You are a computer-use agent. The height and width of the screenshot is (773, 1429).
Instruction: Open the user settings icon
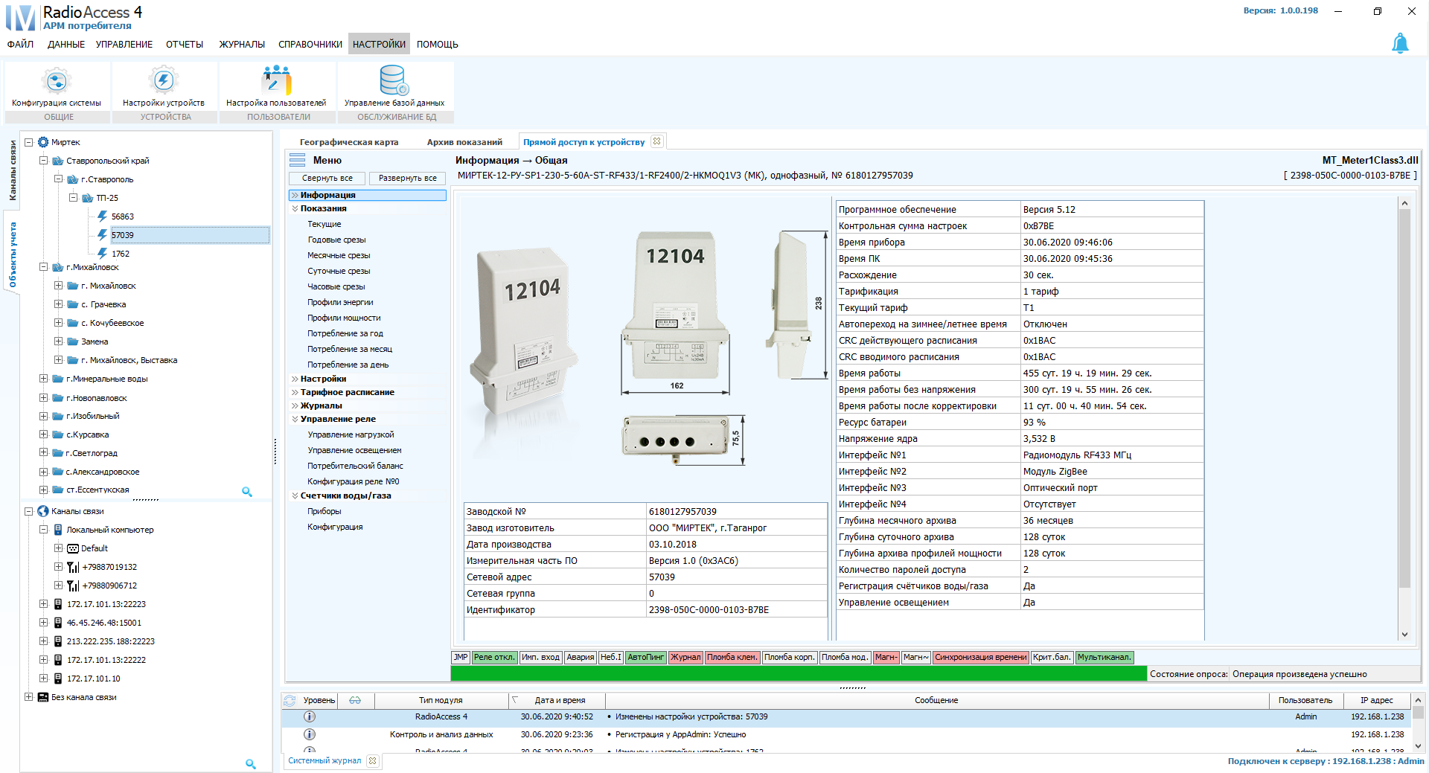276,80
